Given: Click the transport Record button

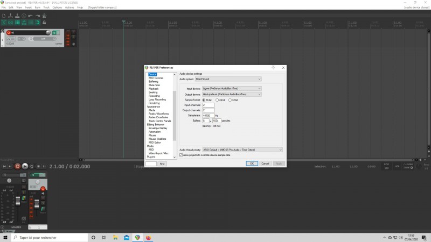Looking at the screenshot, I should (18, 167).
